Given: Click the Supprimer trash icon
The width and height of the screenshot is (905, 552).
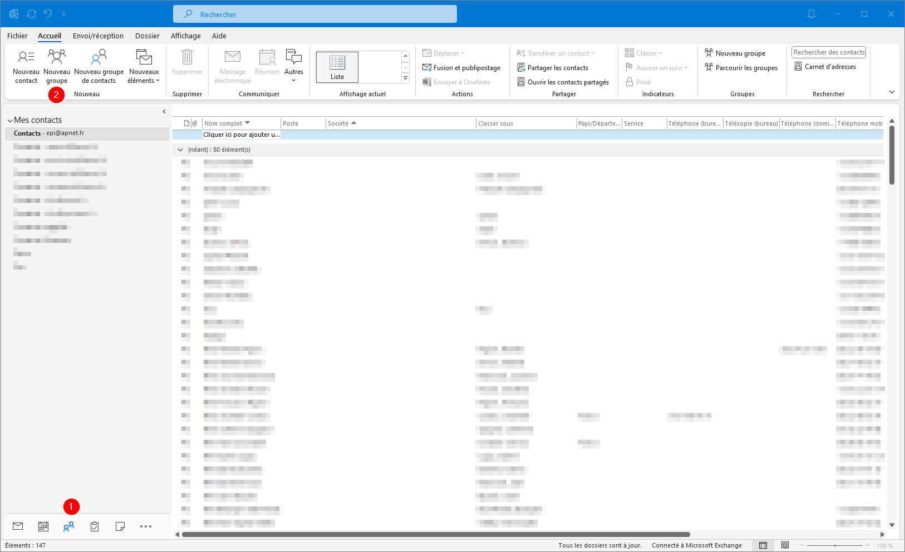Looking at the screenshot, I should point(188,57).
